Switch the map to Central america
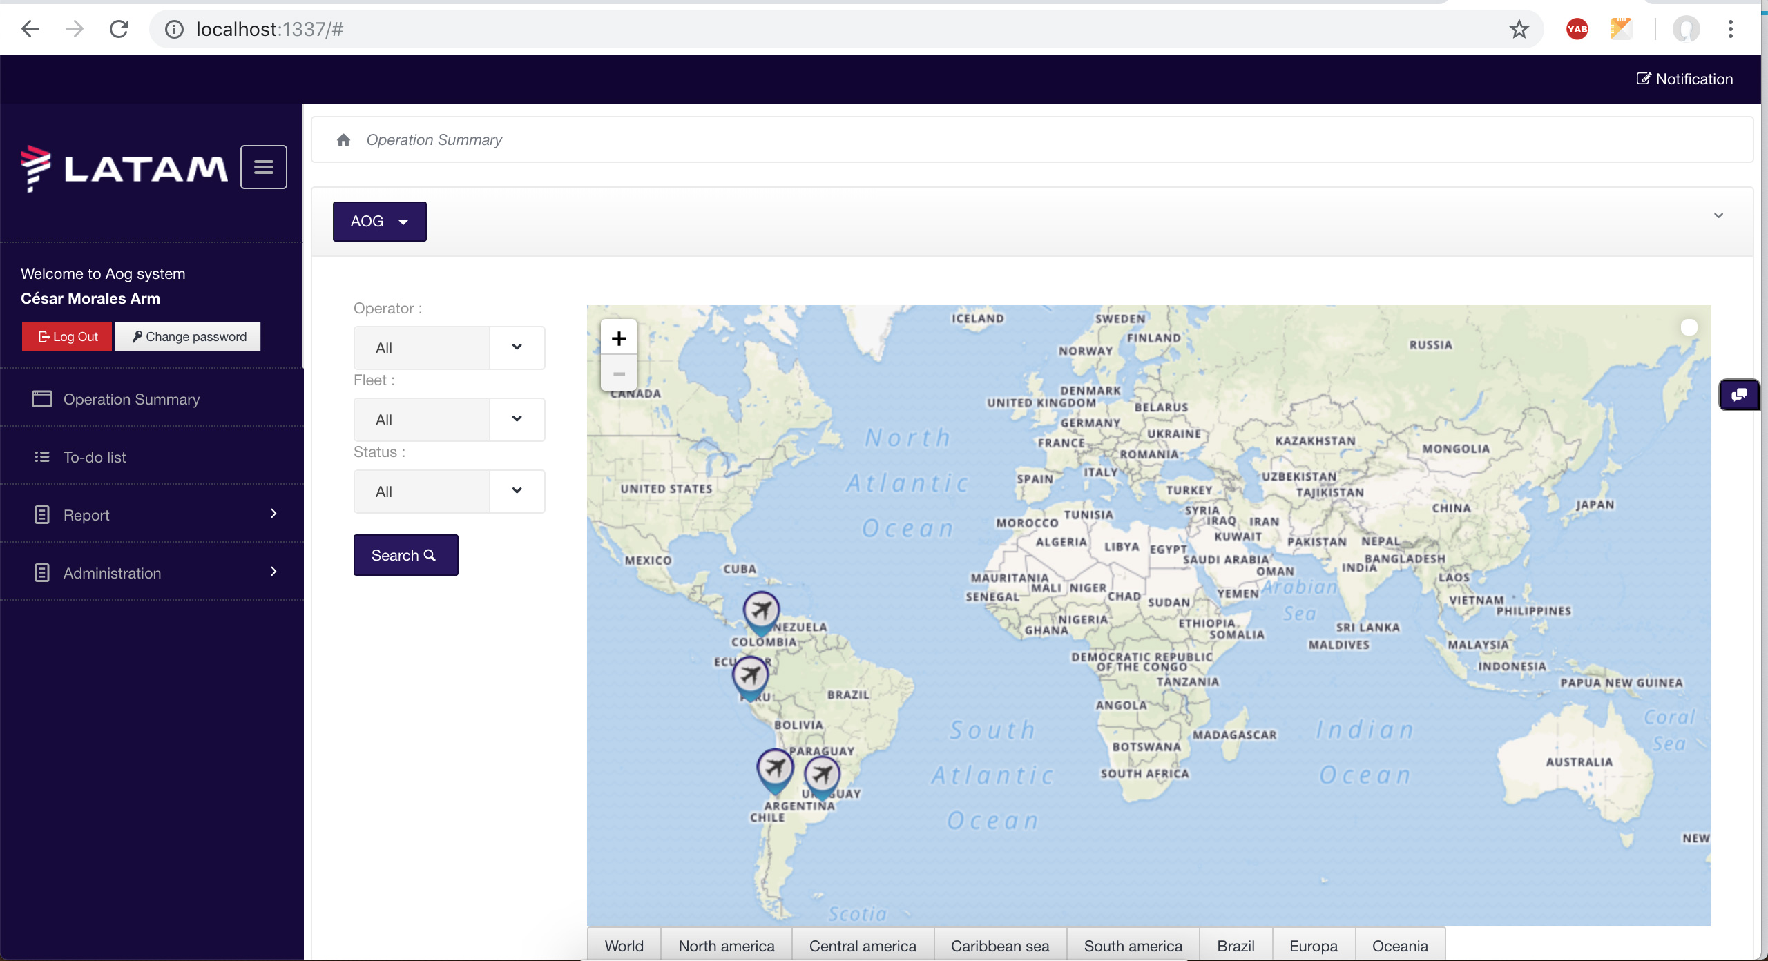 click(x=863, y=946)
